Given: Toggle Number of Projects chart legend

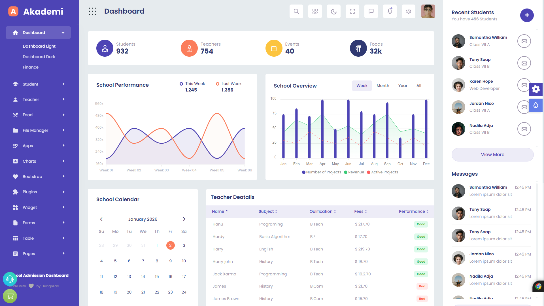Looking at the screenshot, I should pos(321,172).
